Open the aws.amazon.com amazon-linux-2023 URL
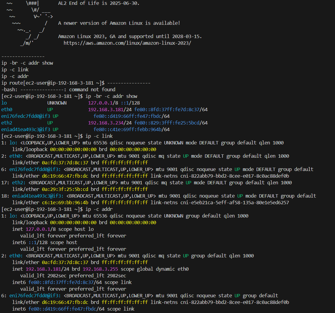335x313 pixels. (127, 43)
